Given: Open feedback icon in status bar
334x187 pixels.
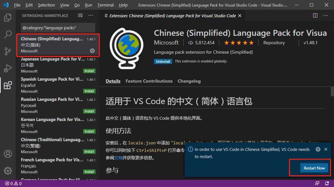Looking at the screenshot, I should tap(317, 183).
